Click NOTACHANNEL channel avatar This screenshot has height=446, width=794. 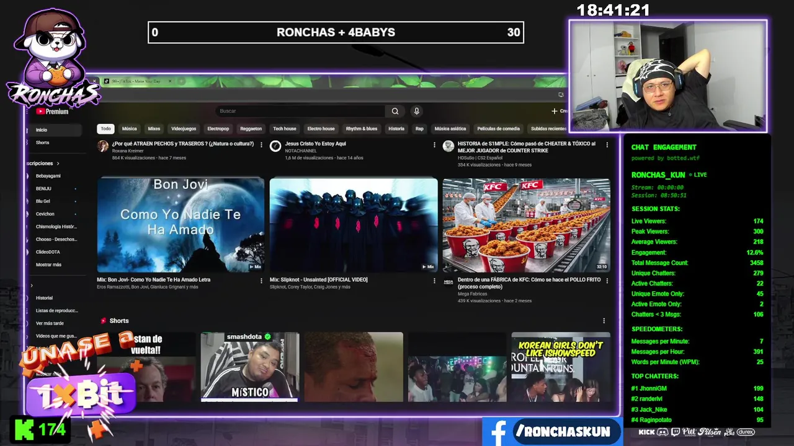tap(275, 146)
